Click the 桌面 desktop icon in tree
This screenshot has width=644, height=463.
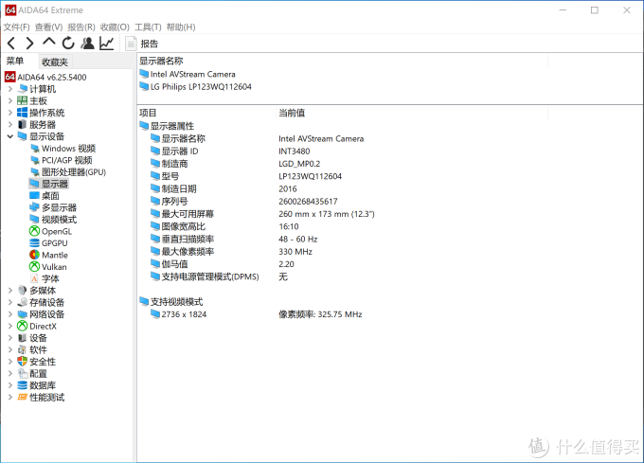point(34,196)
